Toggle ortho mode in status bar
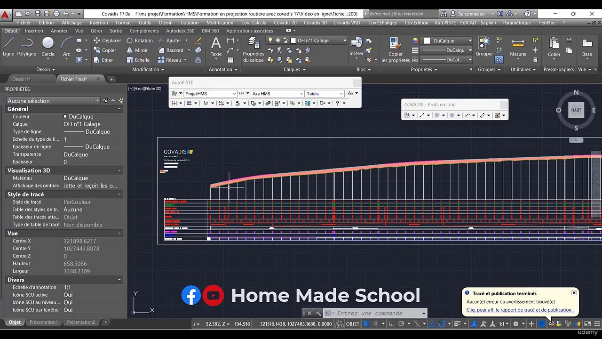 (x=392, y=324)
